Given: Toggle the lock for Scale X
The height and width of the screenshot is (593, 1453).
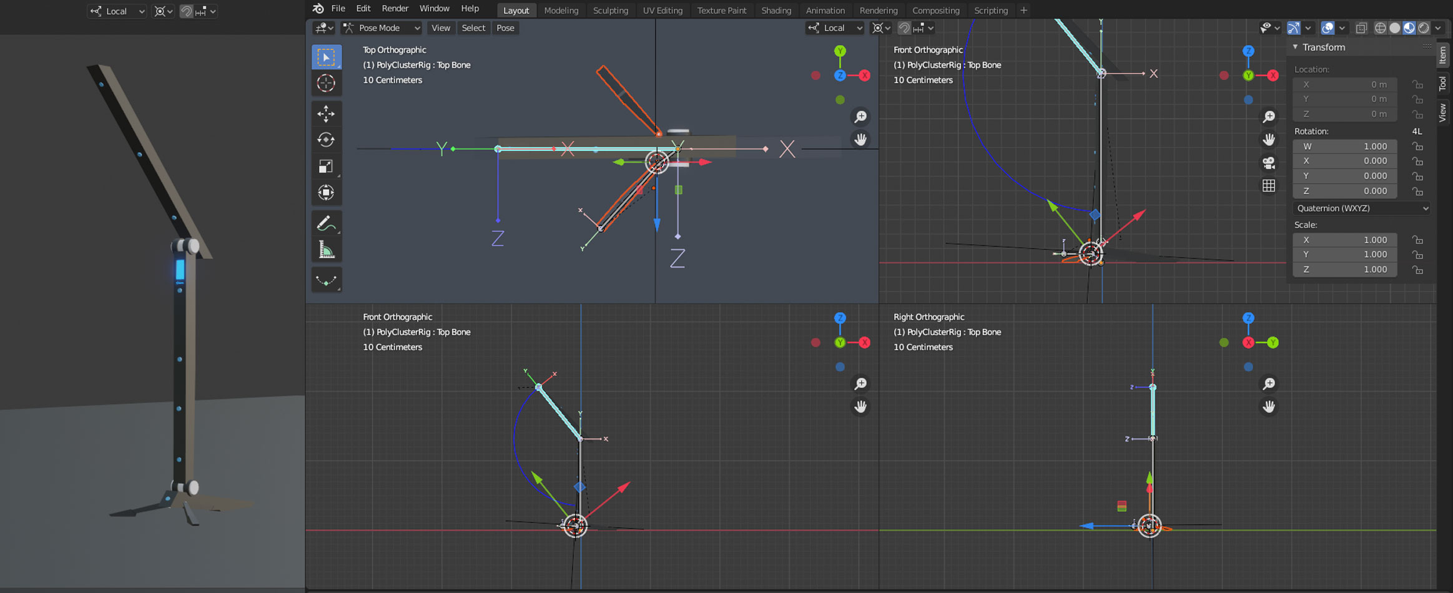Looking at the screenshot, I should 1418,240.
